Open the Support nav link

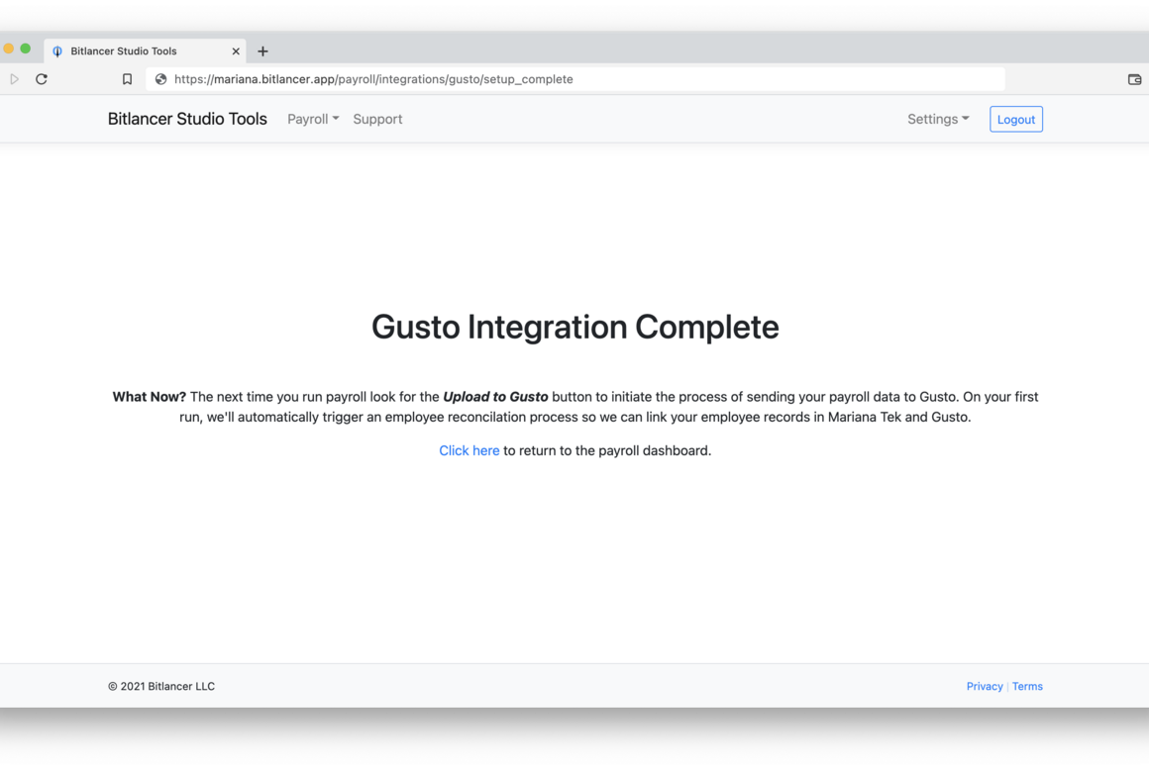click(x=377, y=119)
